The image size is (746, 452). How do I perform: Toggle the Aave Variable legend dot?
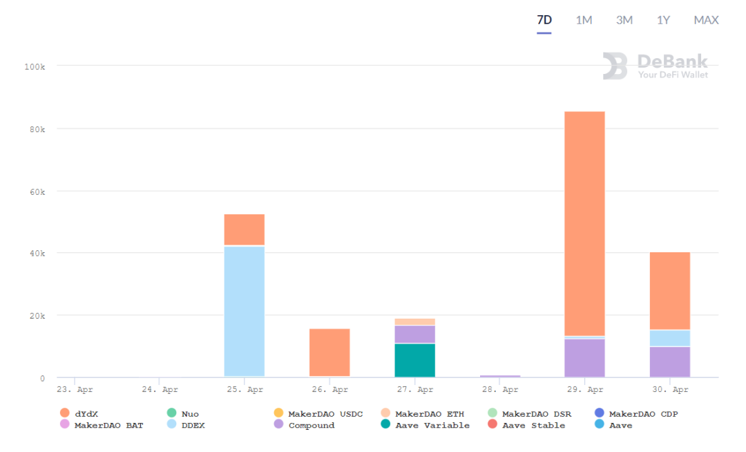click(x=385, y=424)
